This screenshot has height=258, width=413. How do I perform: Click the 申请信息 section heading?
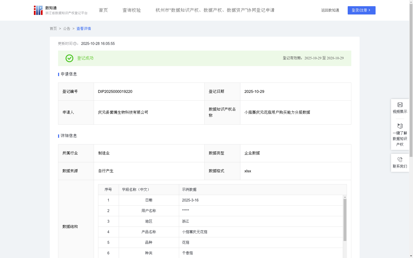coord(69,74)
